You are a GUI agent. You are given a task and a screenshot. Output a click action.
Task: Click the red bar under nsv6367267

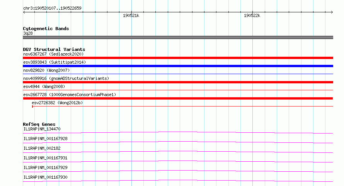[x=178, y=58]
